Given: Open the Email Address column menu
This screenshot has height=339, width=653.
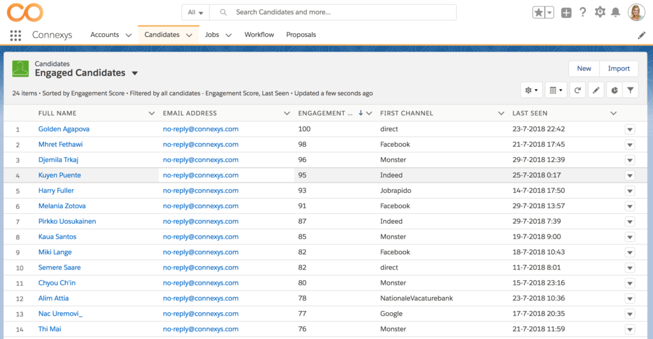Looking at the screenshot, I should tap(287, 114).
